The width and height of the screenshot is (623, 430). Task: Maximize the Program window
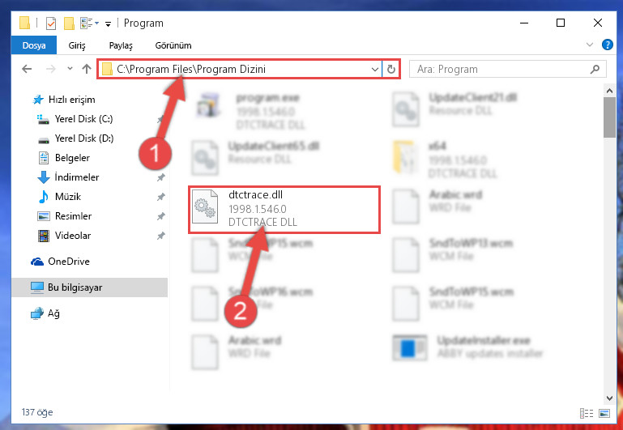click(x=561, y=23)
